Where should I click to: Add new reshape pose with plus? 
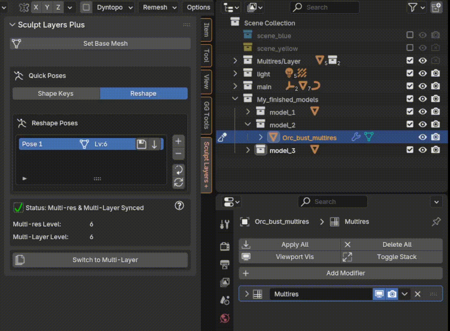(178, 141)
